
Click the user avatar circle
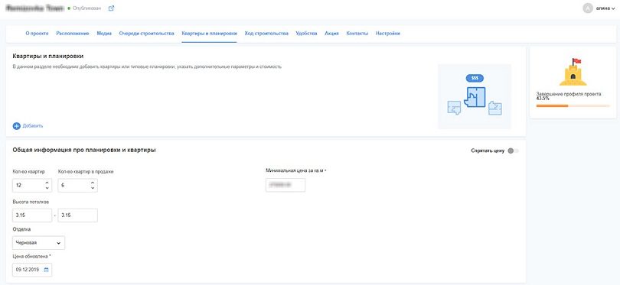pyautogui.click(x=588, y=8)
